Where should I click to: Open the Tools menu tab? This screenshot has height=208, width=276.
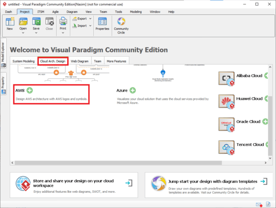click(119, 12)
